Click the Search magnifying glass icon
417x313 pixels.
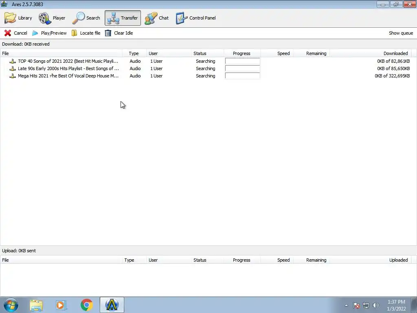click(79, 18)
